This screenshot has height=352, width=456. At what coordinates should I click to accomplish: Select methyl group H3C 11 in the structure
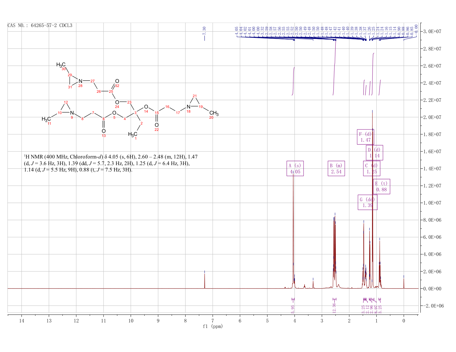[x=46, y=119]
